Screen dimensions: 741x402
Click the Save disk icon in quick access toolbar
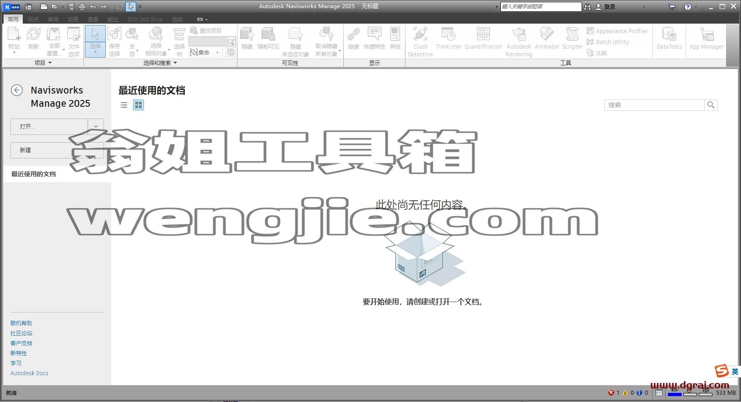pyautogui.click(x=71, y=7)
